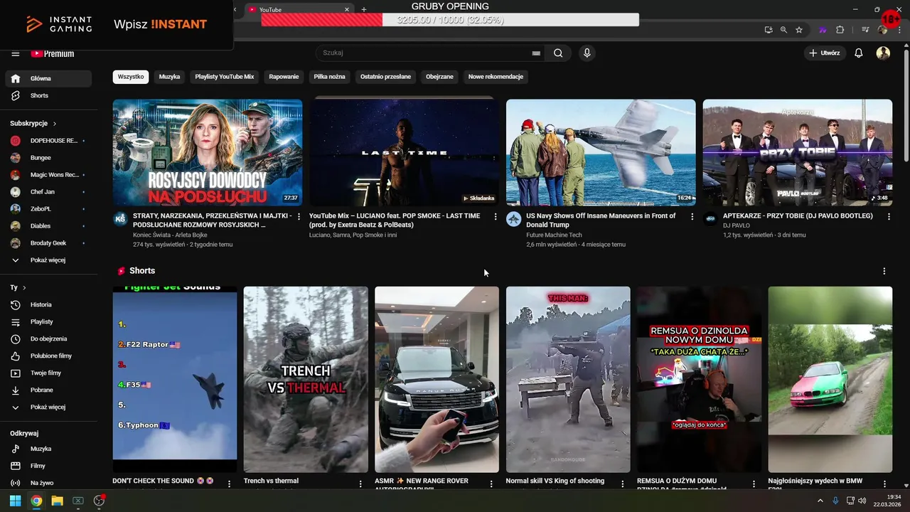The height and width of the screenshot is (512, 910).
Task: Expand Pokaż więcej under Ty section
Action: click(48, 407)
